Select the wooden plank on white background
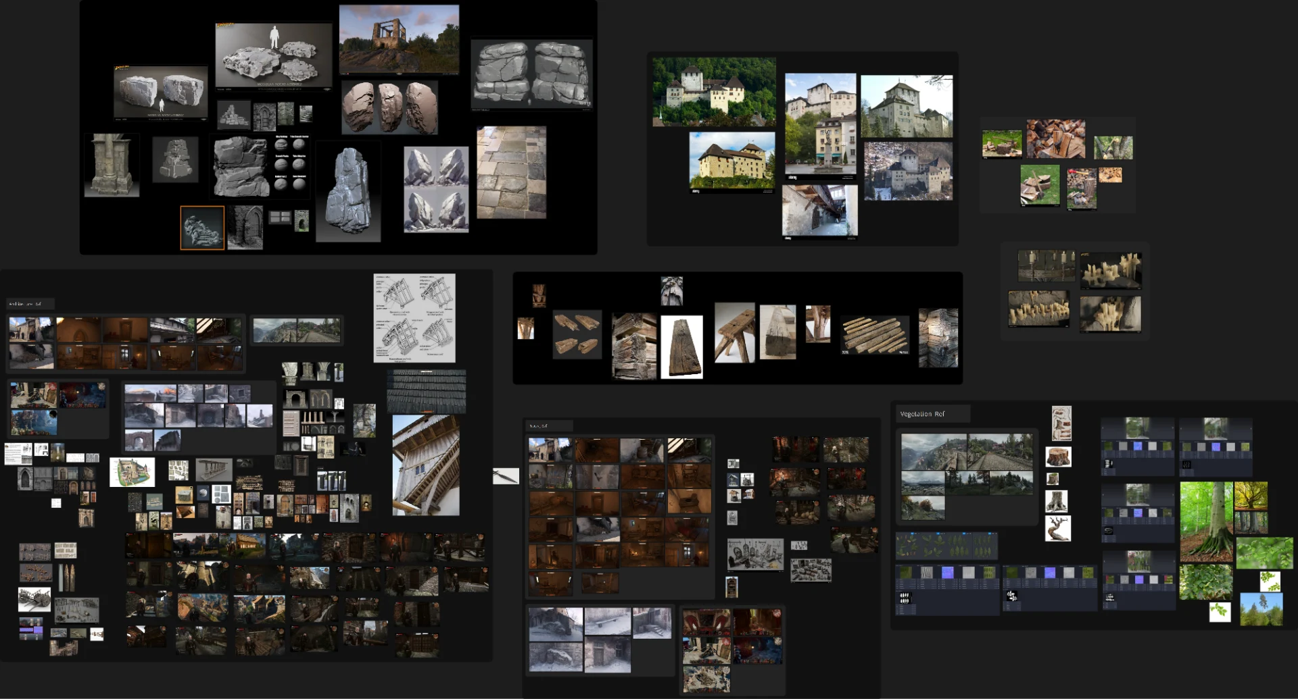This screenshot has width=1298, height=699. [x=681, y=347]
